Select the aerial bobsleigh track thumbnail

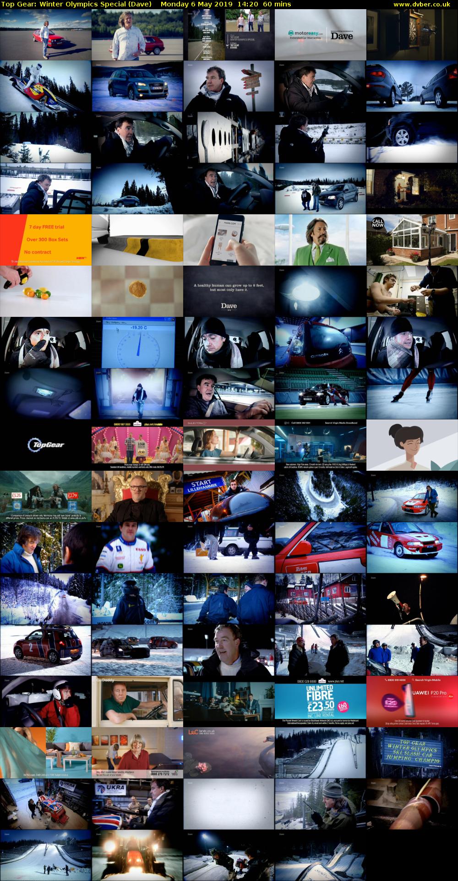[x=320, y=496]
